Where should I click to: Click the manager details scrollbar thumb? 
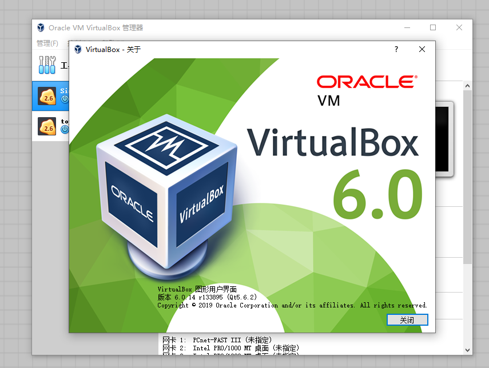(x=467, y=177)
